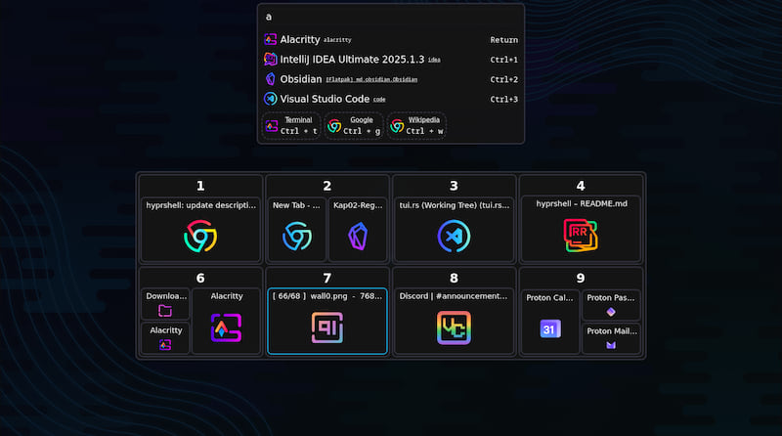Screen dimensions: 782x436
Task: Open IntelliJ IDEA Ultimate 2025.1.3 entry
Action: click(390, 60)
